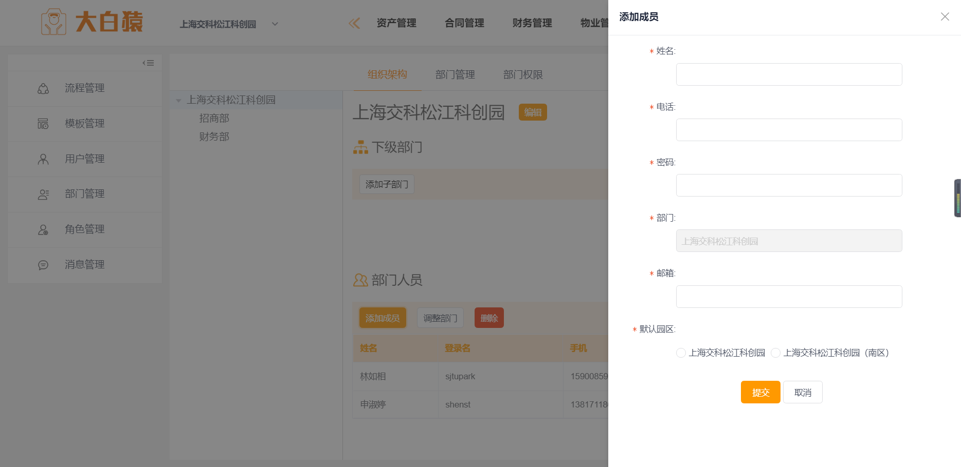Click the 部门人员 people icon
Image resolution: width=961 pixels, height=467 pixels.
[x=360, y=280]
